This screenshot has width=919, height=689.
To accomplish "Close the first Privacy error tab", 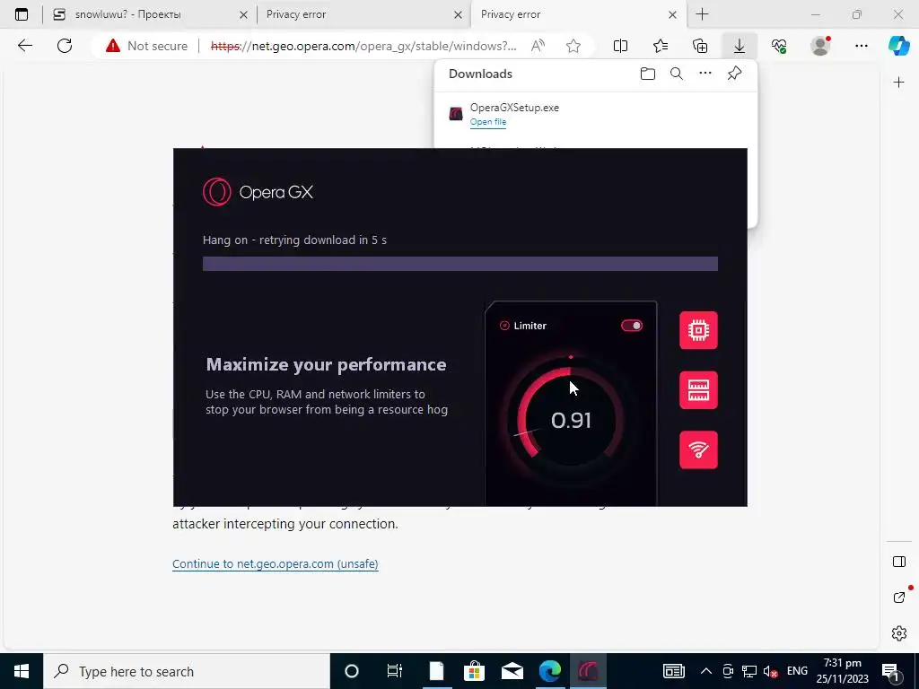I will (x=458, y=15).
